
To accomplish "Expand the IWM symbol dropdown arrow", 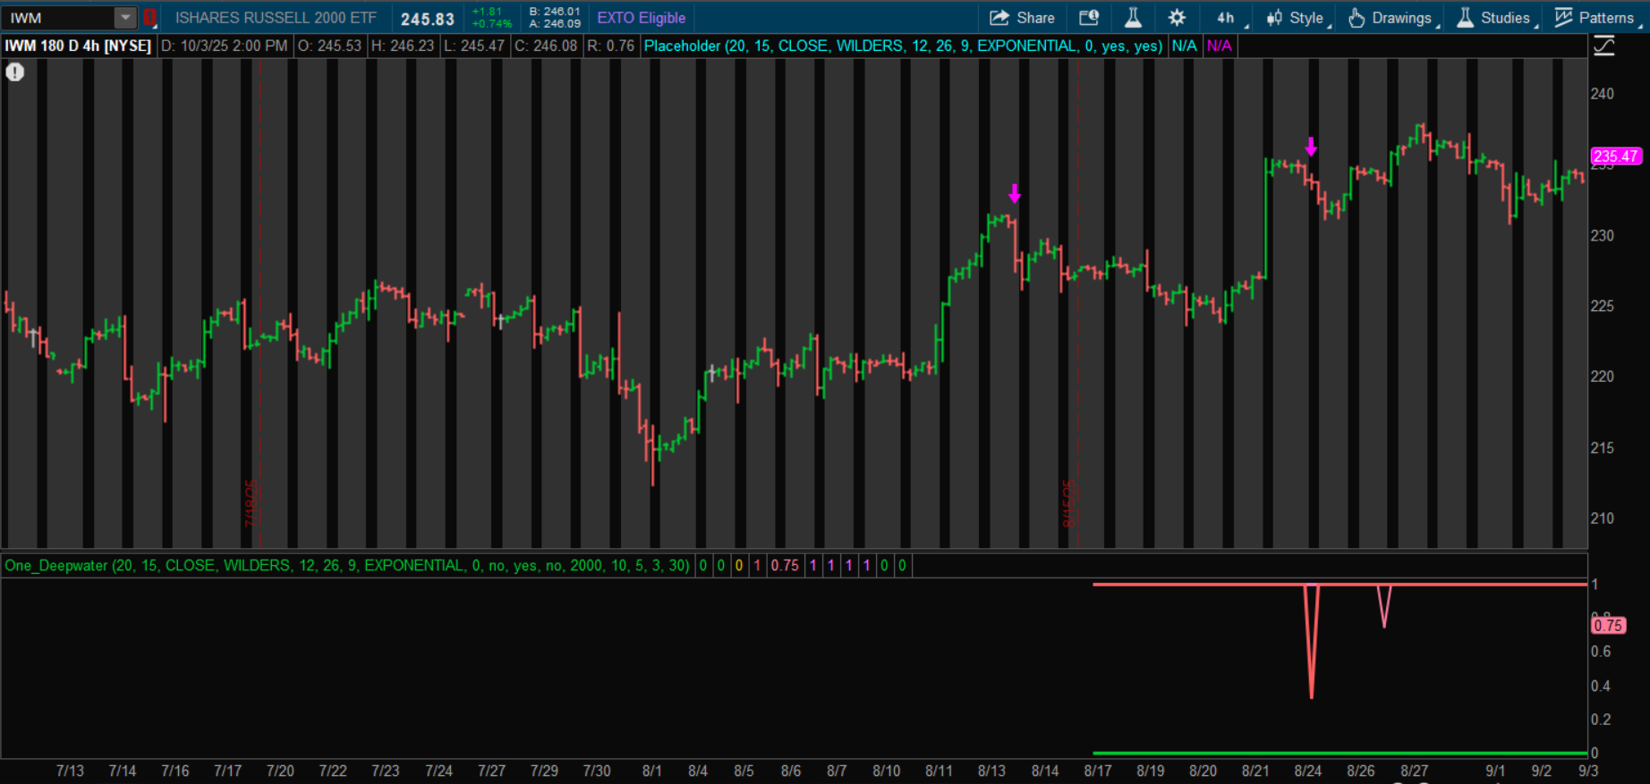I will click(x=125, y=18).
